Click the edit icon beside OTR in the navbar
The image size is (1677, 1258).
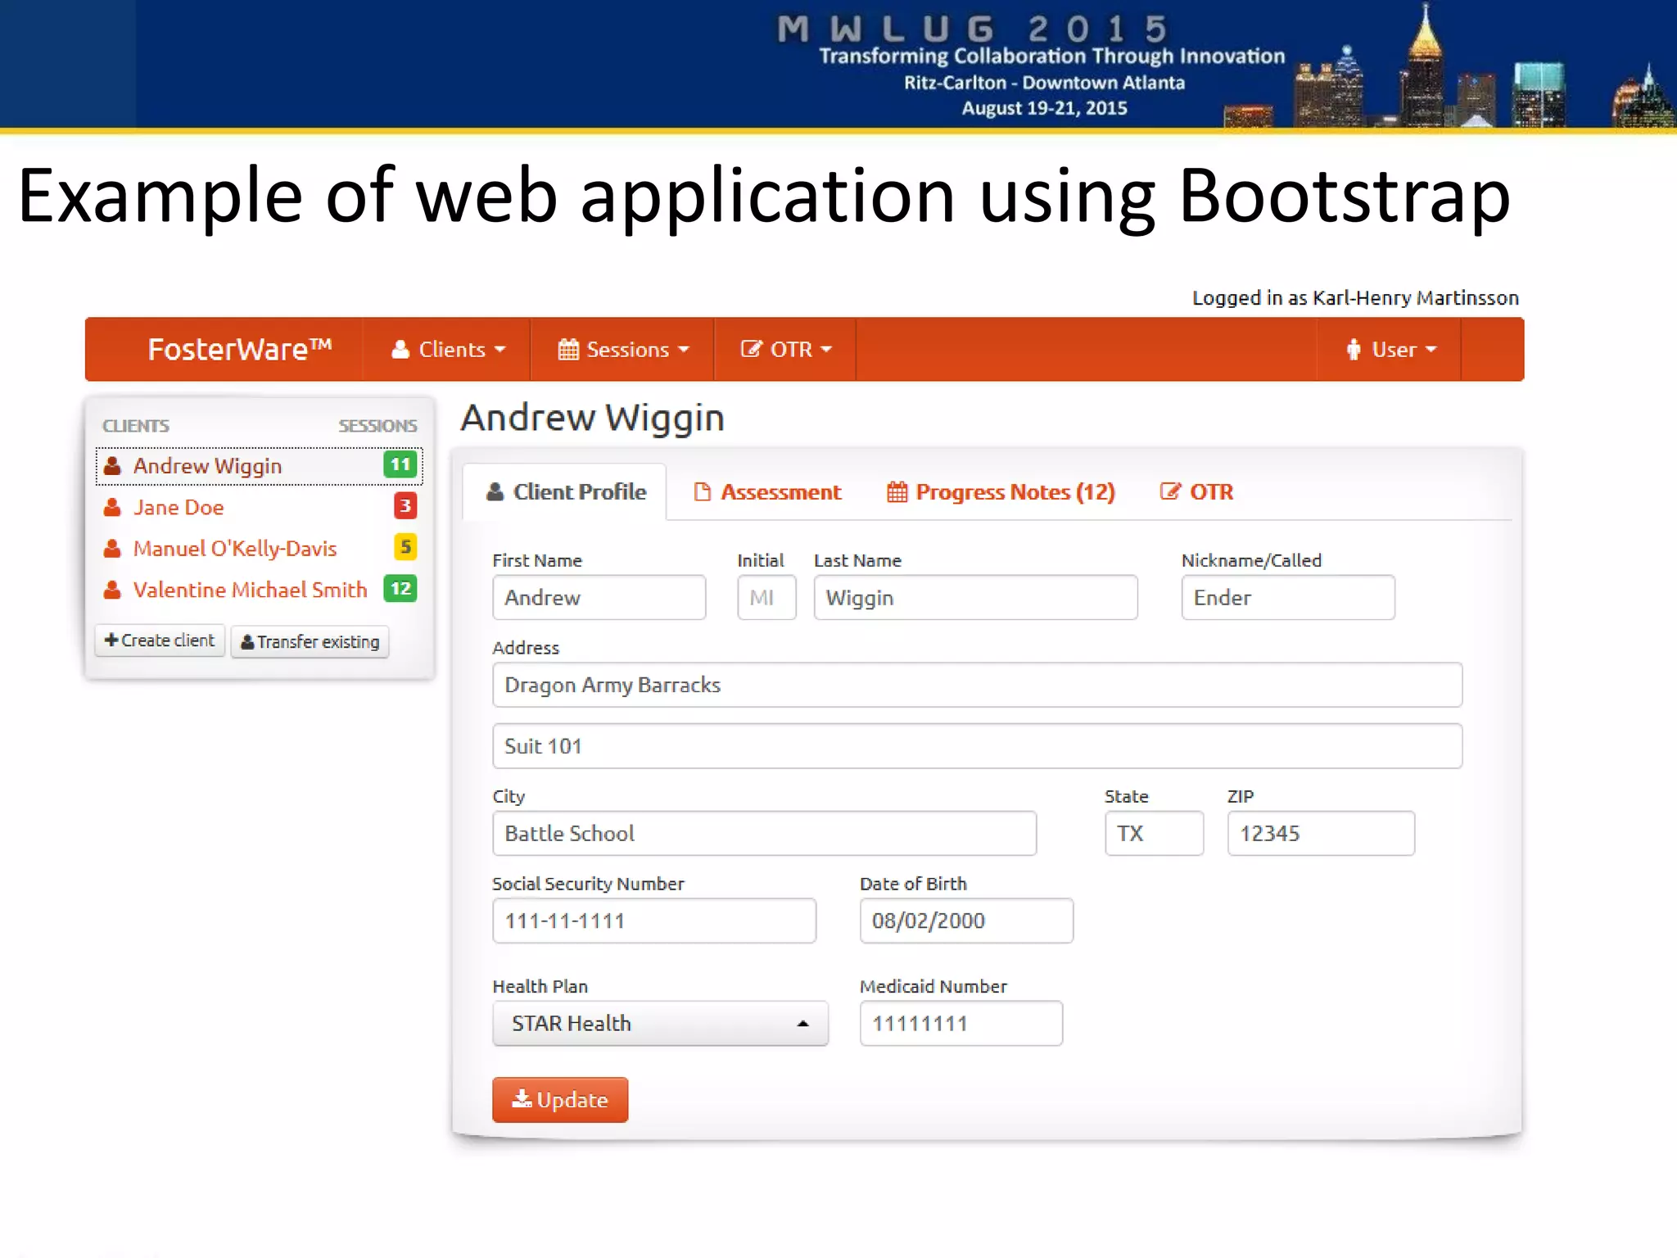(x=751, y=349)
